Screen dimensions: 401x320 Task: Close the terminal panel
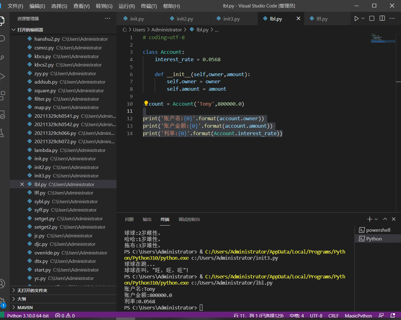[x=394, y=219]
